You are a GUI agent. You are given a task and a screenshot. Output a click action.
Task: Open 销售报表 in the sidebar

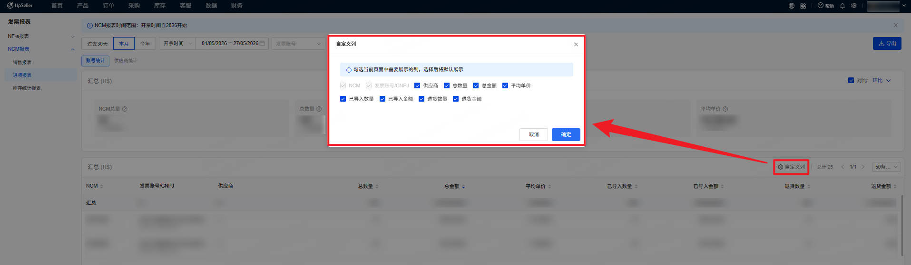click(x=22, y=62)
